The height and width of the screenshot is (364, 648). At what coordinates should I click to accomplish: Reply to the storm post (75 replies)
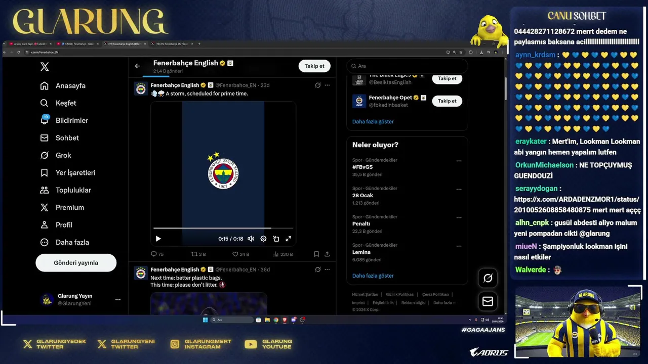[x=157, y=254]
